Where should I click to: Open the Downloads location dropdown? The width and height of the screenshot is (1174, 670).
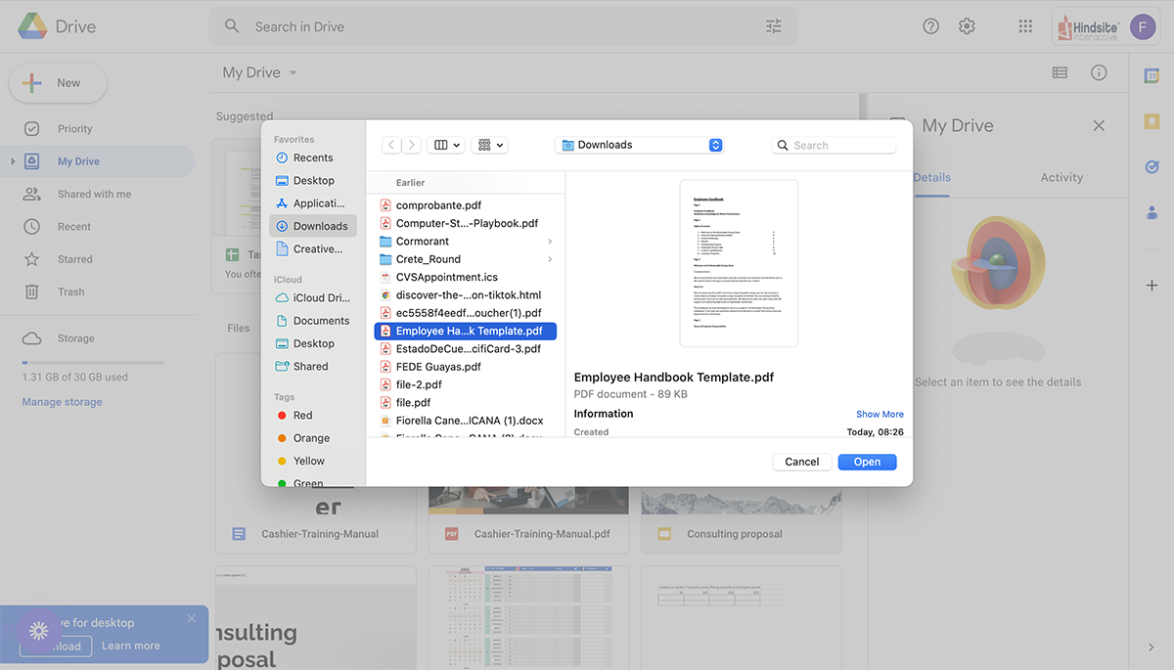pyautogui.click(x=639, y=145)
